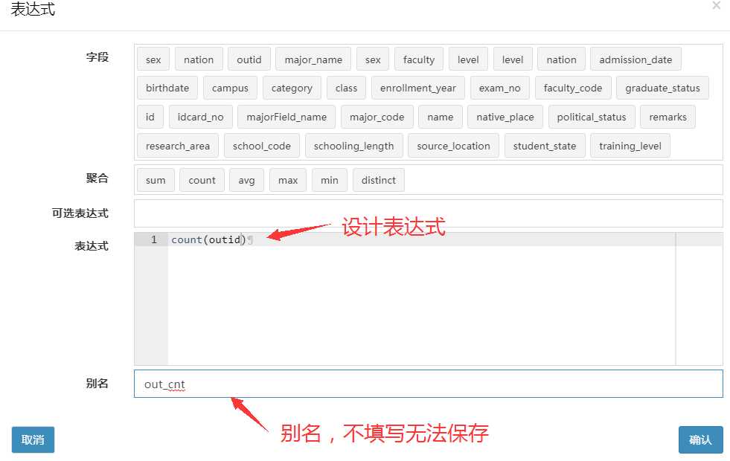Insert the training_level field
This screenshot has width=730, height=461.
point(630,146)
